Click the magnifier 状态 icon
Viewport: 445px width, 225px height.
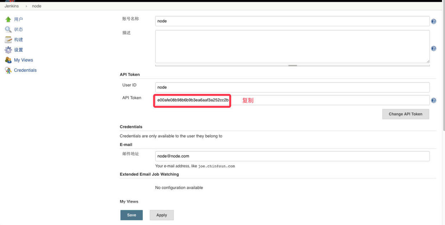(8, 29)
